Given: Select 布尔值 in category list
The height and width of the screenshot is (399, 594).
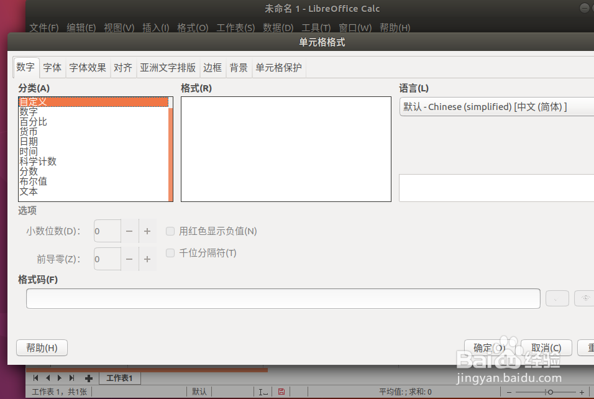Looking at the screenshot, I should (93, 181).
